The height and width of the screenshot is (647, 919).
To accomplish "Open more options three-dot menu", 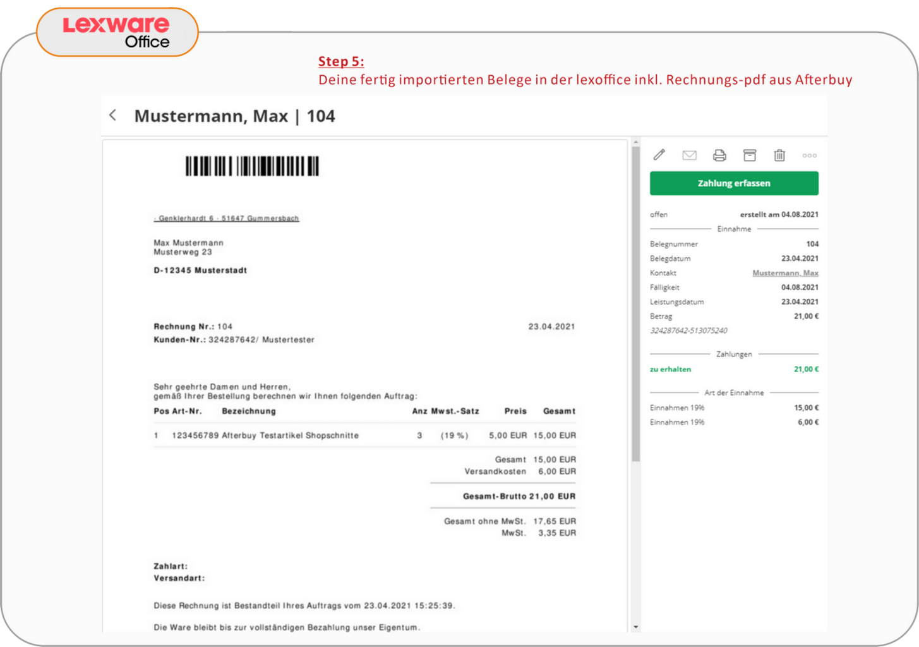I will (x=809, y=155).
